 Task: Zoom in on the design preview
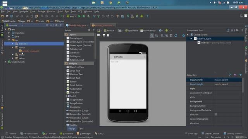point(162,36)
